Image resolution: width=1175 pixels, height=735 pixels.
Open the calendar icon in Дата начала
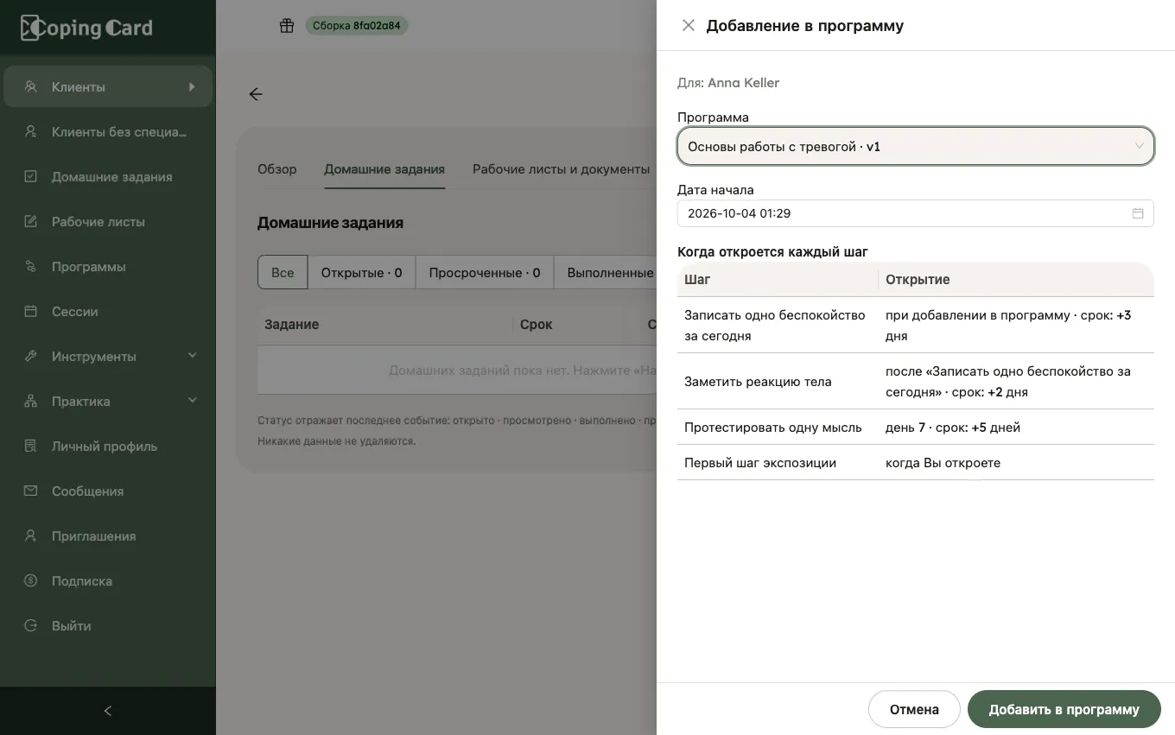click(1138, 213)
